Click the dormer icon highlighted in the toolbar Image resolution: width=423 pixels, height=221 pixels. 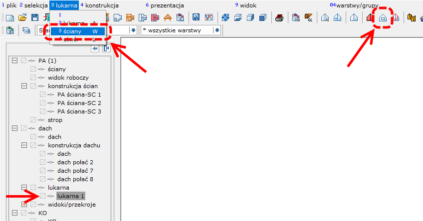[x=383, y=18]
